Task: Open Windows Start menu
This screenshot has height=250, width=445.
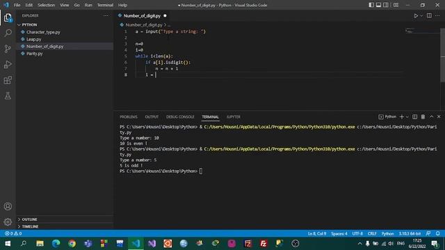Action: [x=8, y=244]
